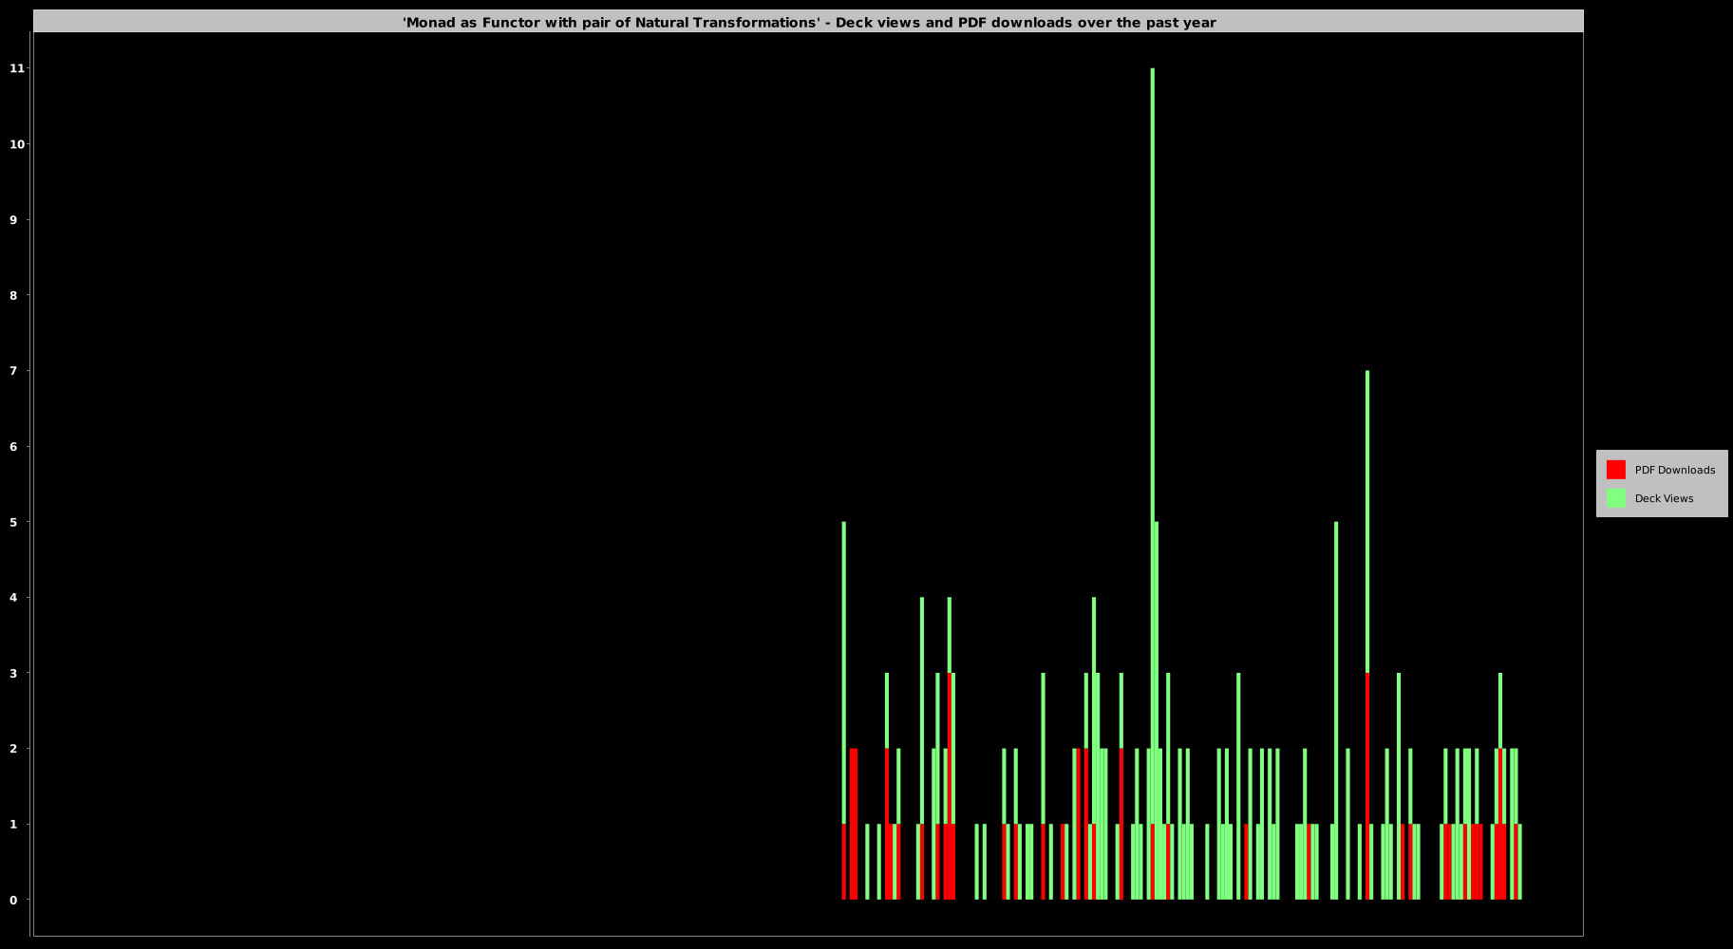Click the y-axis label 3
Image resolution: width=1733 pixels, height=949 pixels.
13,673
